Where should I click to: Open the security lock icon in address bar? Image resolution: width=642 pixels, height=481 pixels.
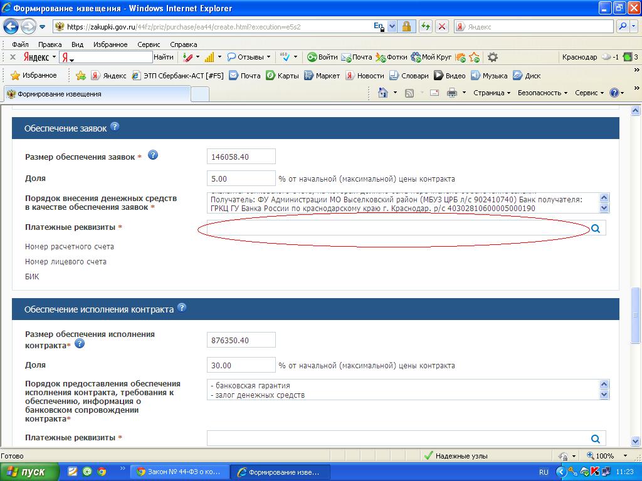406,27
